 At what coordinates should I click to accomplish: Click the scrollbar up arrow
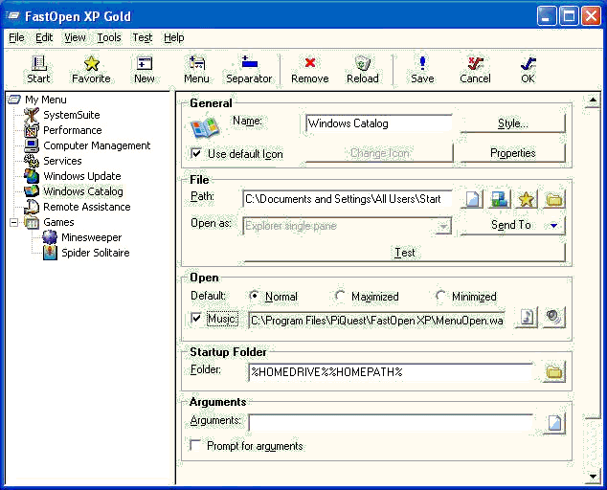[593, 100]
